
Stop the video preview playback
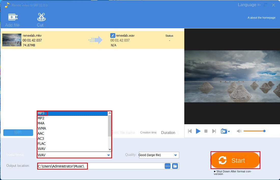point(206,131)
